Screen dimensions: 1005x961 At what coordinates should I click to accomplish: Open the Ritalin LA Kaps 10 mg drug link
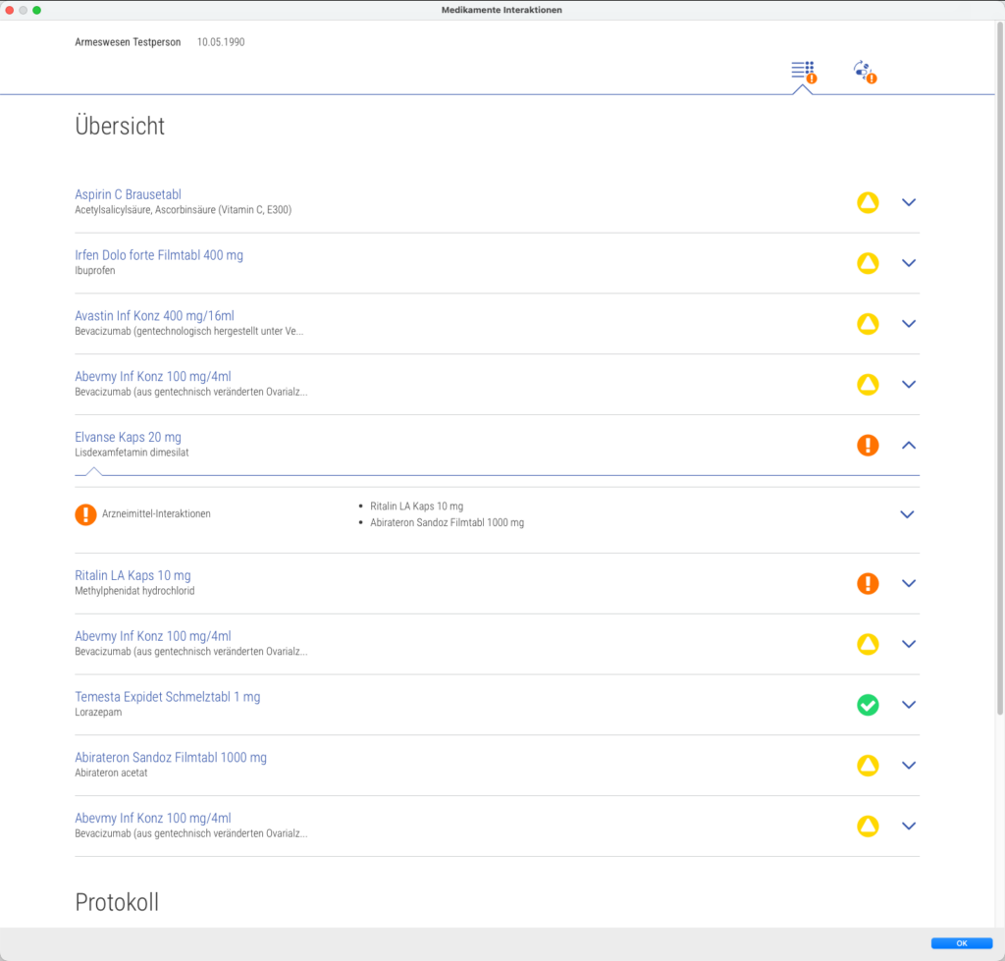point(132,575)
